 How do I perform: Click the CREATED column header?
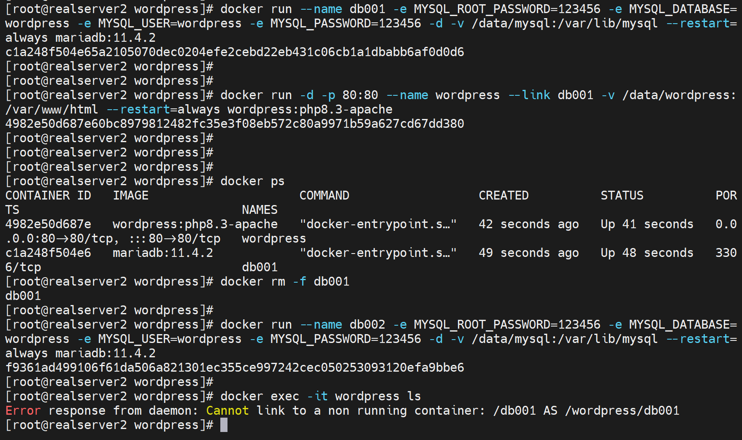[503, 195]
